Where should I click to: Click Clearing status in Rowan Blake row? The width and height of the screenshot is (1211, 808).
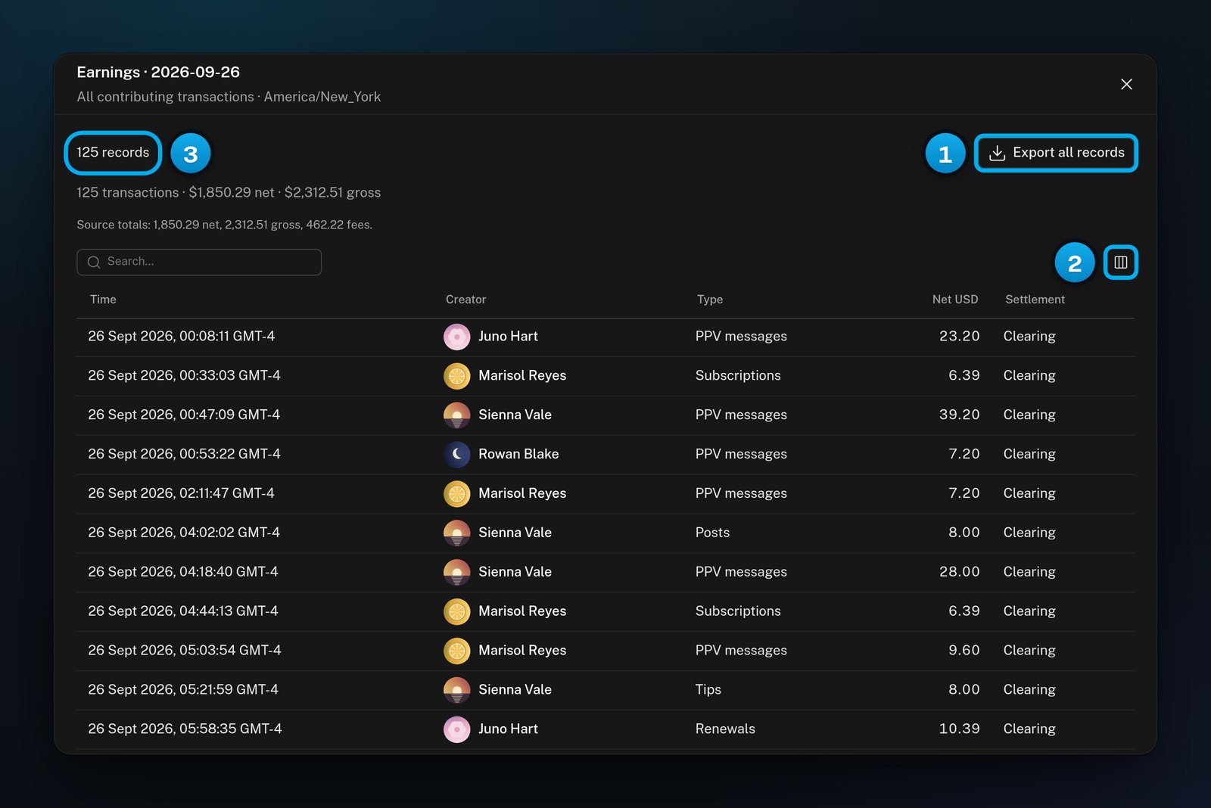point(1029,454)
